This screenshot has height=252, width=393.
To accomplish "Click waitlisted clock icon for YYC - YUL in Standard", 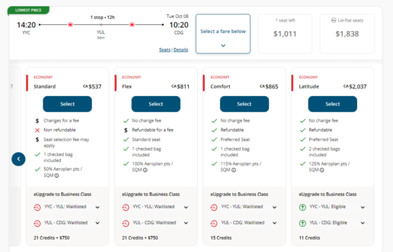I will (x=37, y=207).
